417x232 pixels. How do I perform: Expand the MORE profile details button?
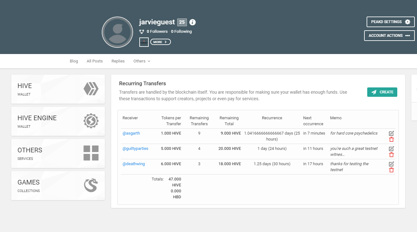(161, 42)
